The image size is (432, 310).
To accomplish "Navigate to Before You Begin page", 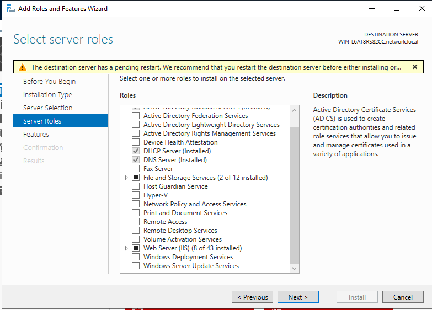I will coord(49,81).
